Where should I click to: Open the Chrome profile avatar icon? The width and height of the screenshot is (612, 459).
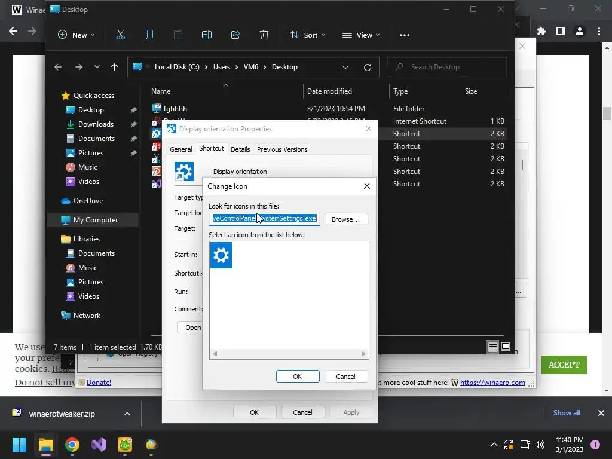[x=580, y=31]
